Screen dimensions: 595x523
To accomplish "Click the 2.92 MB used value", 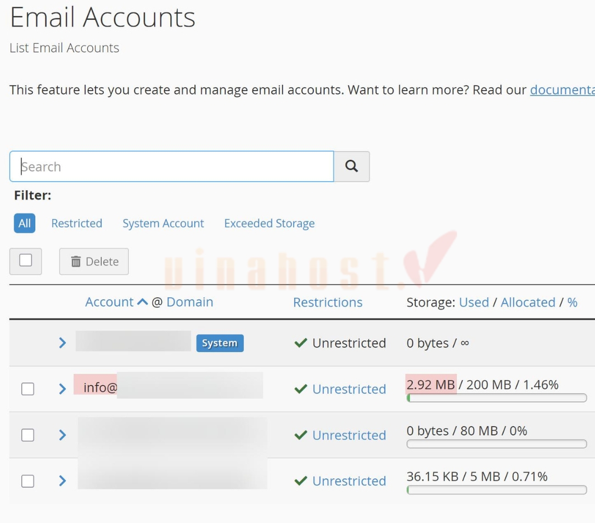I will click(431, 385).
